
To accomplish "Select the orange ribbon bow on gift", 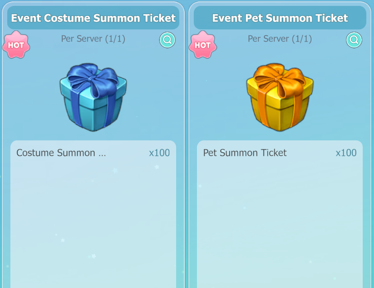I will point(280,78).
